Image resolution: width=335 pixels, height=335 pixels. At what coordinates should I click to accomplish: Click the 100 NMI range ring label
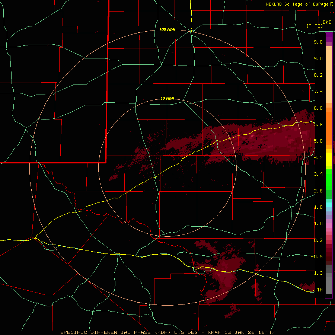167,29
